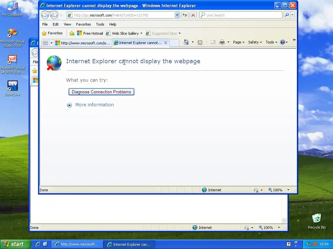Open the Home button dropdown arrow
333x249 pixels.
(x=193, y=42)
